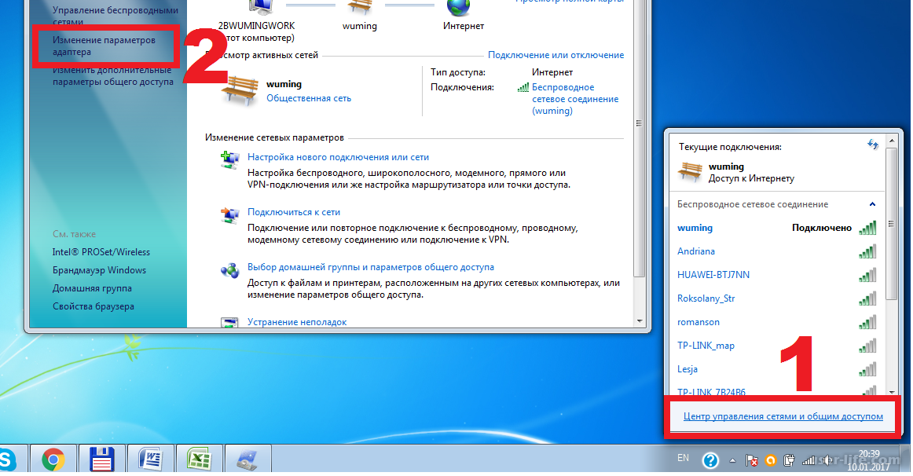This screenshot has height=476, width=913.
Task: Click Подключение или отключение link
Action: 556,55
